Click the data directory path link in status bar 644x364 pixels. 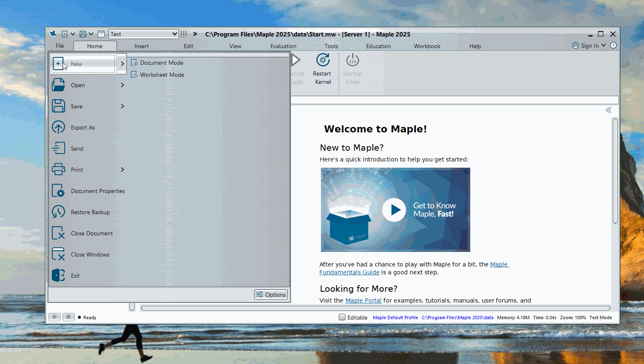457,318
